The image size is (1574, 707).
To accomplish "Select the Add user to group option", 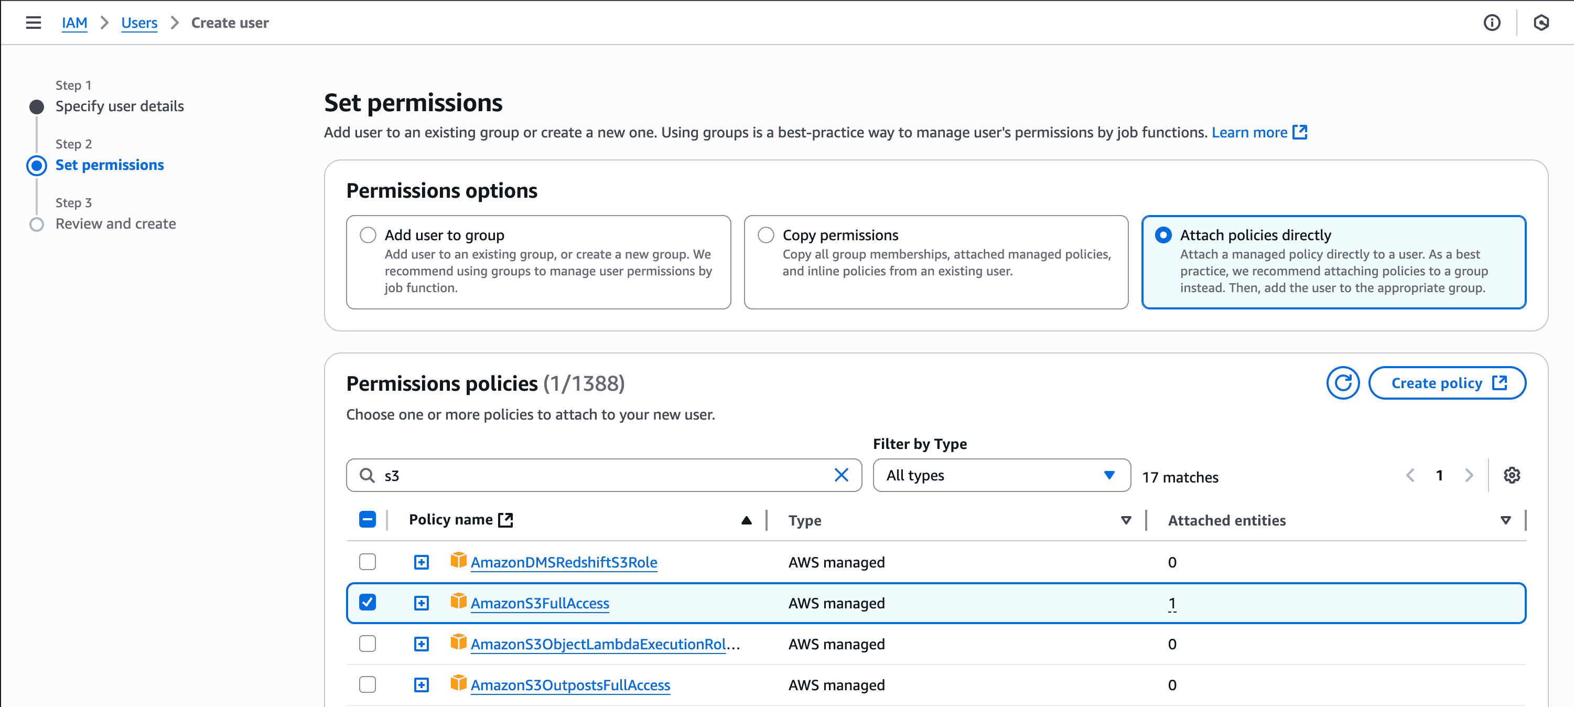I will [x=368, y=235].
